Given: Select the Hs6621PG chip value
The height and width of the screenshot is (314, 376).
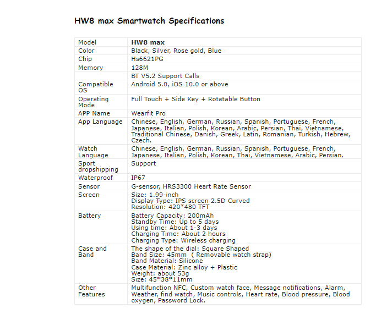Looking at the screenshot, I should click(148, 59).
